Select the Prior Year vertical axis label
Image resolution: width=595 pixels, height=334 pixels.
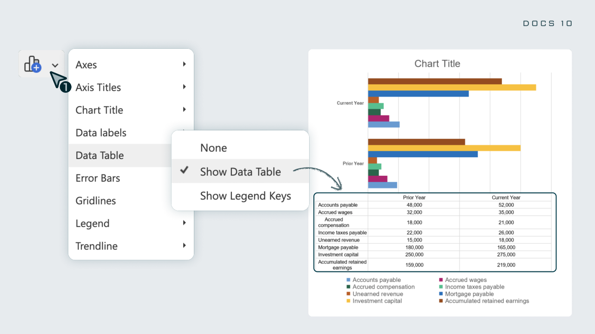[x=353, y=163]
